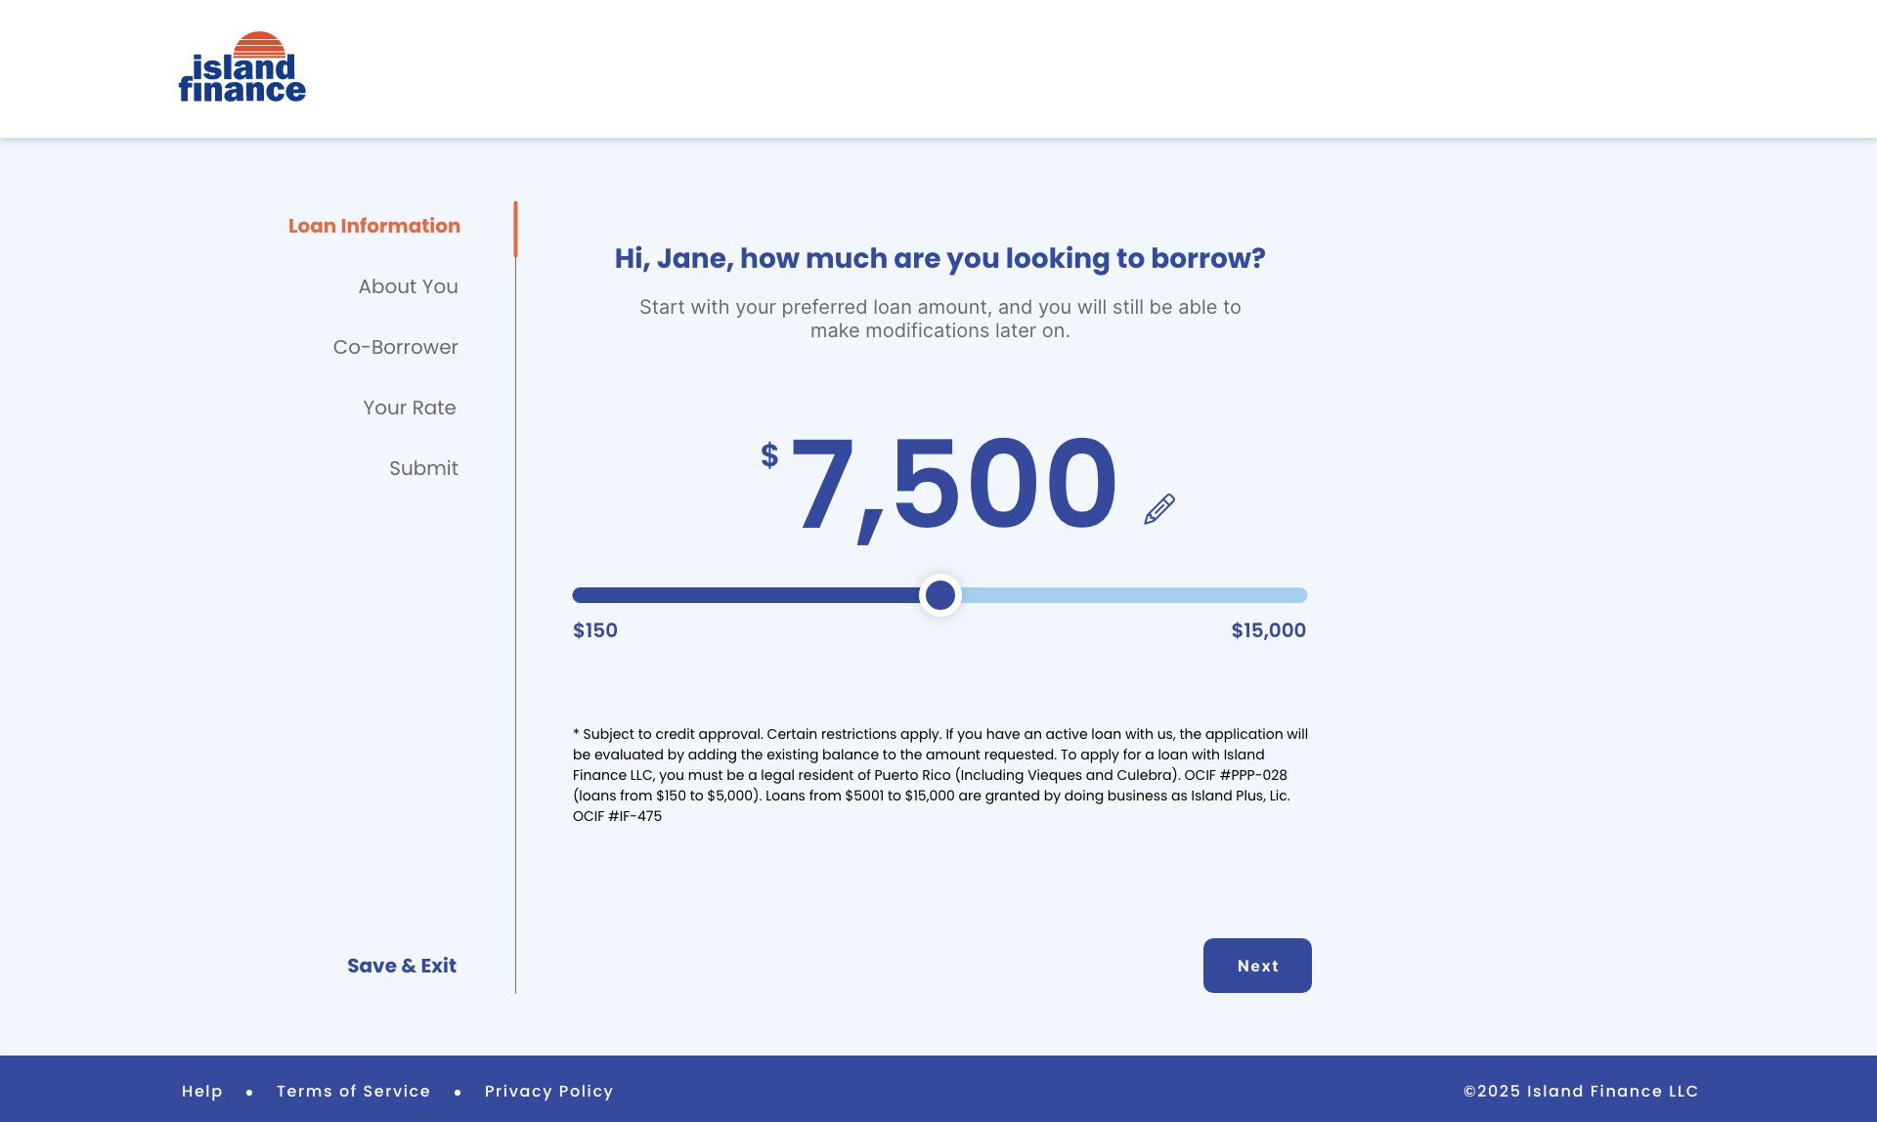1877x1122 pixels.
Task: Click the $15,000 maximum label
Action: click(x=1268, y=630)
